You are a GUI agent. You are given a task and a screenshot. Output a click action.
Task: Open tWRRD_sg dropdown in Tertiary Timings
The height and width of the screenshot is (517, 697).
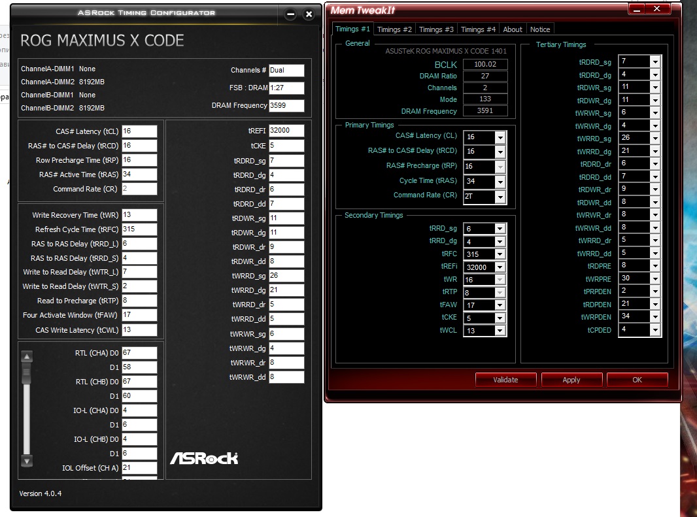click(x=655, y=139)
